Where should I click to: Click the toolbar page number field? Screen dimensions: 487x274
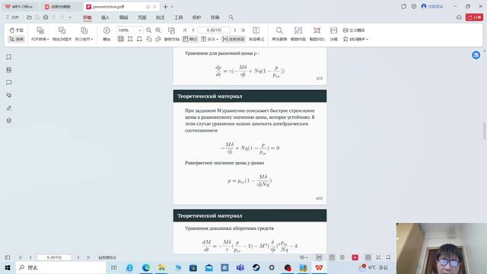click(214, 30)
